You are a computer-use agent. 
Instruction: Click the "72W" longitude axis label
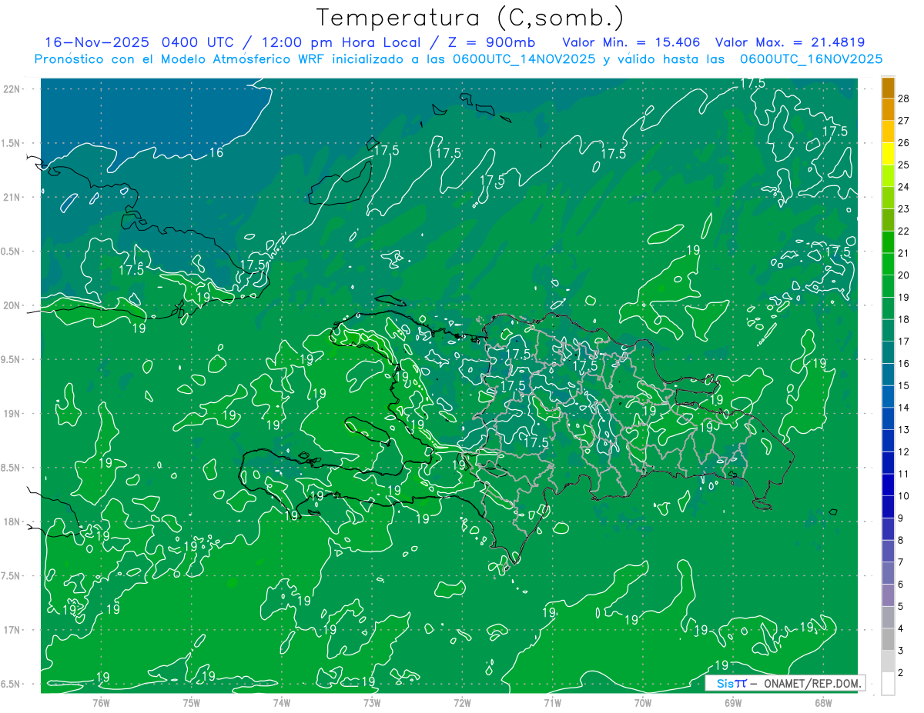(462, 702)
